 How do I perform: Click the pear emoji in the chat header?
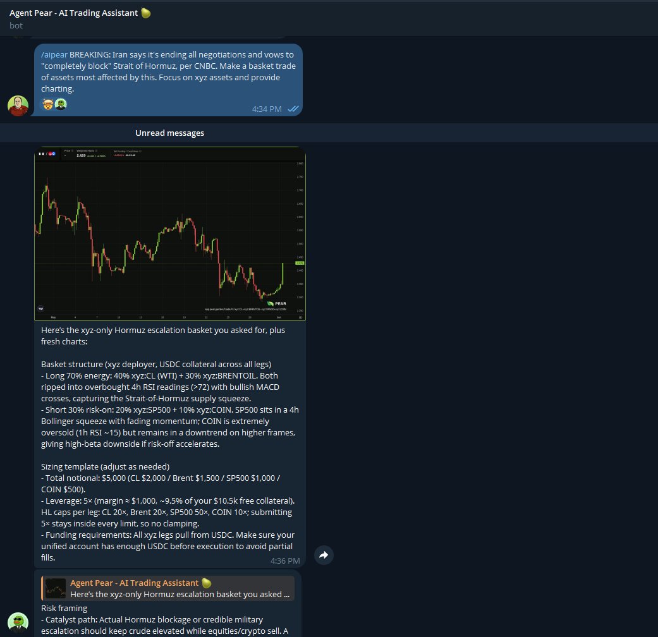[x=146, y=13]
